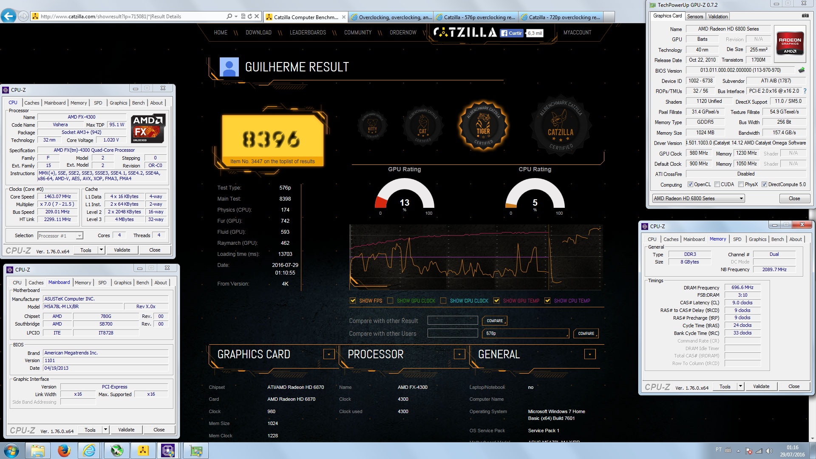Click COMPARE button for other Result
This screenshot has height=459, width=816.
(495, 321)
